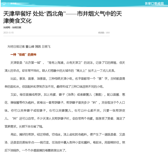The image size is (168, 153).
Task: Click the 张家口新闻网 site logo
Action: [x=154, y=3]
